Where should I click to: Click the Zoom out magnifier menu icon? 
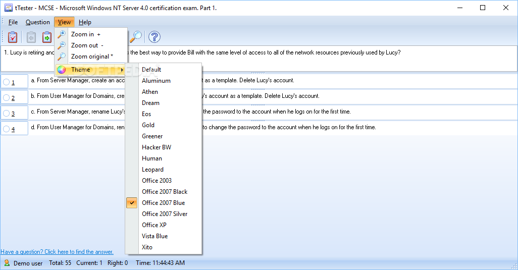point(62,45)
